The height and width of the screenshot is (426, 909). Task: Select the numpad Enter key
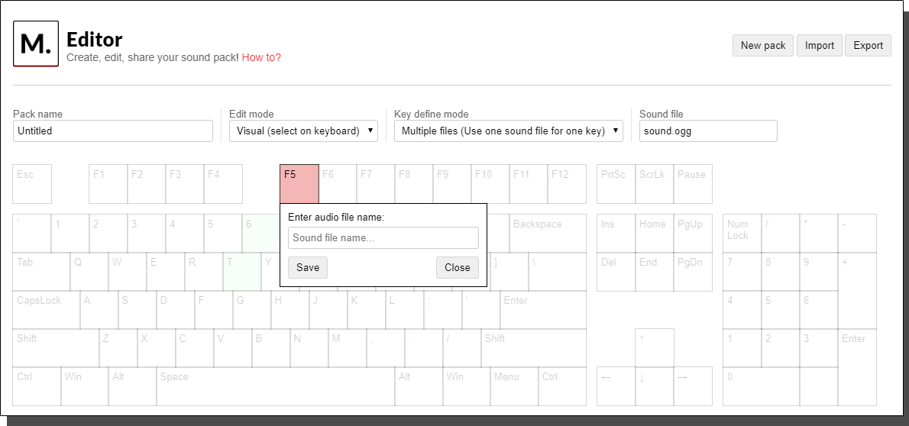coord(857,366)
